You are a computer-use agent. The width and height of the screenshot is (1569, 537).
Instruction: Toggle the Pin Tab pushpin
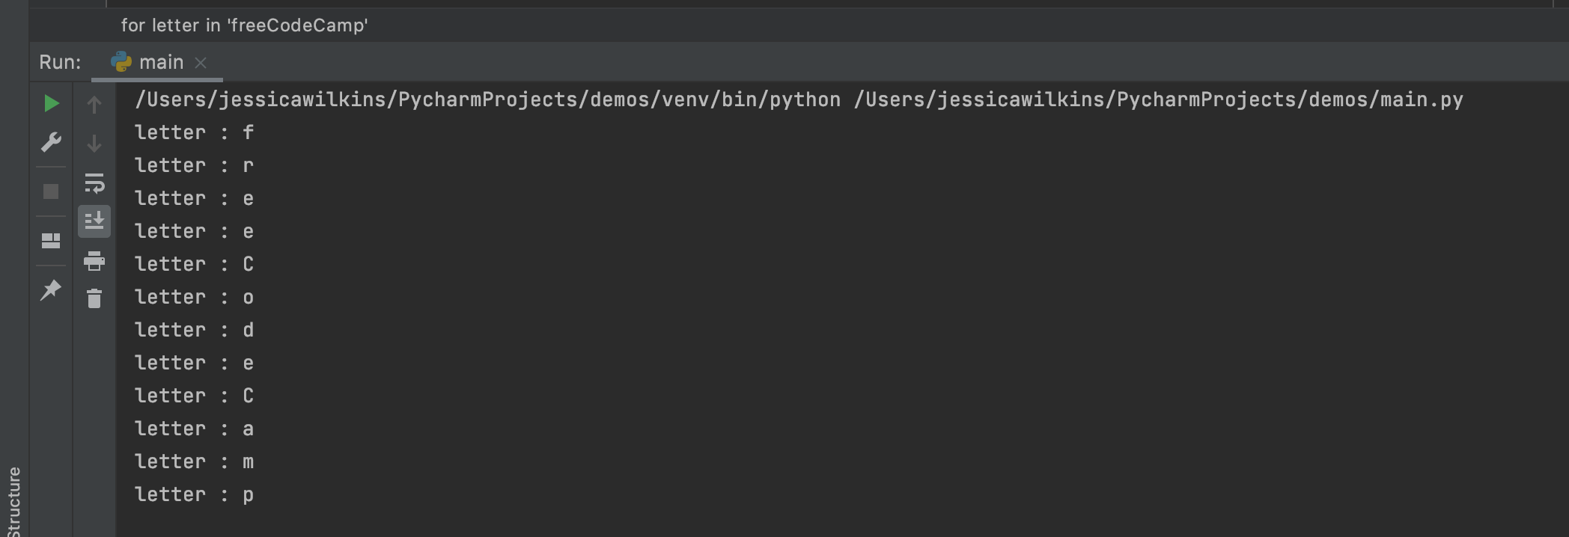click(51, 290)
